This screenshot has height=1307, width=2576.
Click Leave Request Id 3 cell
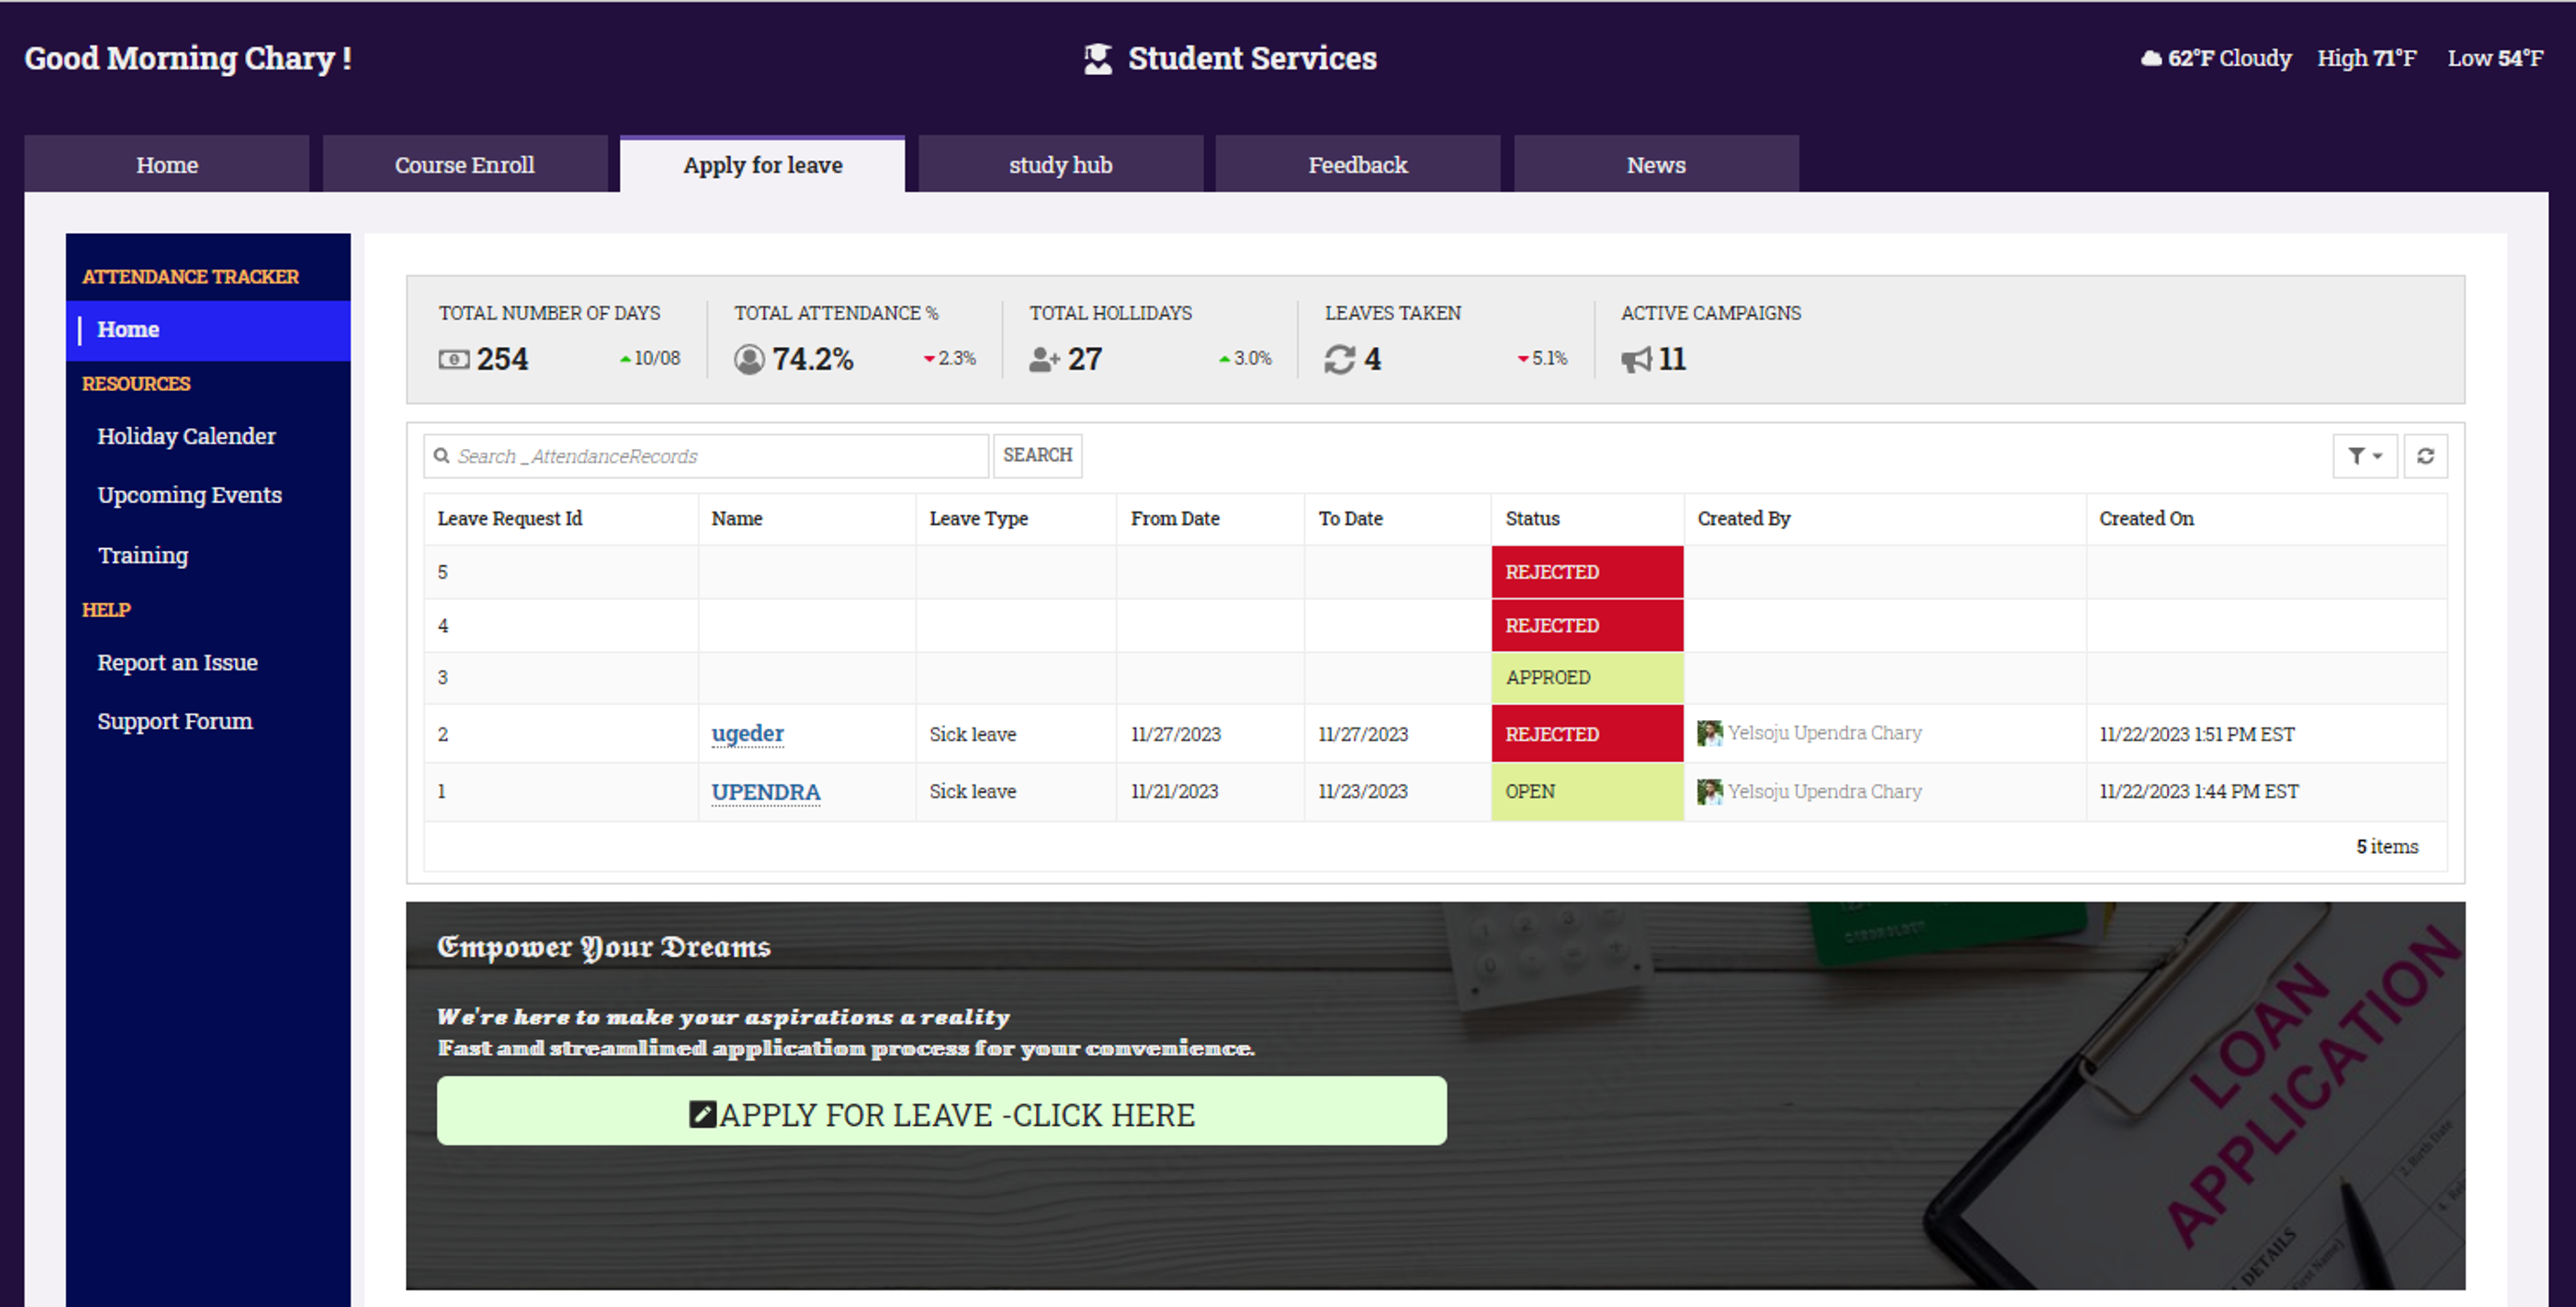pos(561,678)
